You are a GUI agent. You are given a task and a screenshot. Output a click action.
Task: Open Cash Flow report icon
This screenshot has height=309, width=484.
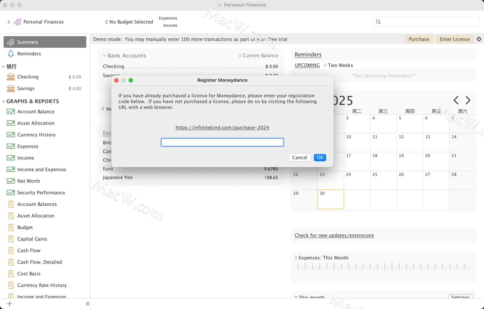pos(11,250)
